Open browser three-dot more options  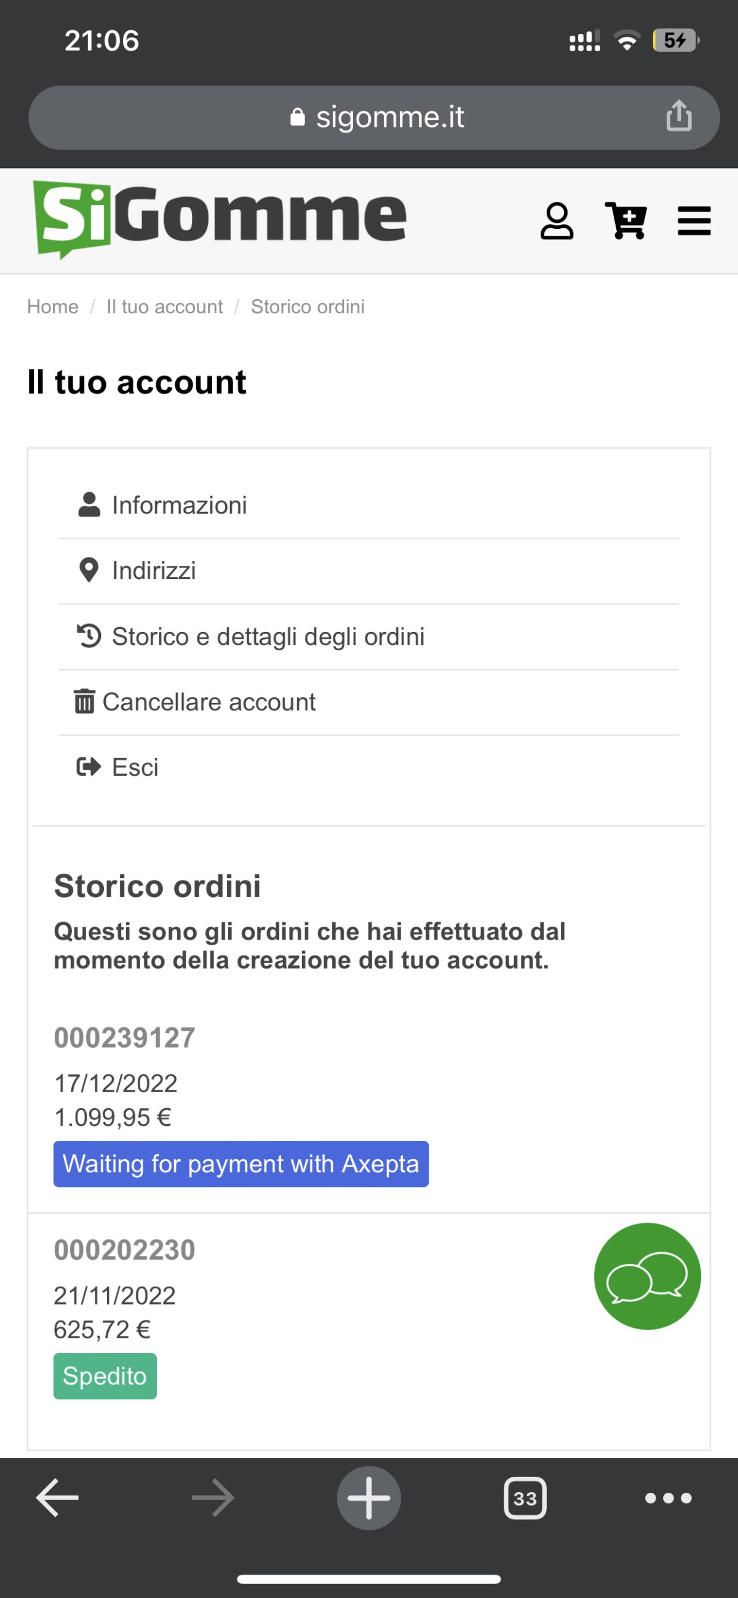(668, 1498)
